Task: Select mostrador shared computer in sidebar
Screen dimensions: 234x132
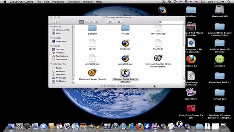Action: pos(59,41)
